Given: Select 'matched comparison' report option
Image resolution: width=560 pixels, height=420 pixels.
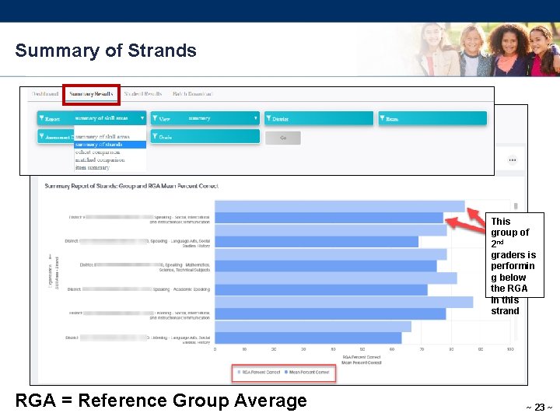Looking at the screenshot, I should point(100,159).
